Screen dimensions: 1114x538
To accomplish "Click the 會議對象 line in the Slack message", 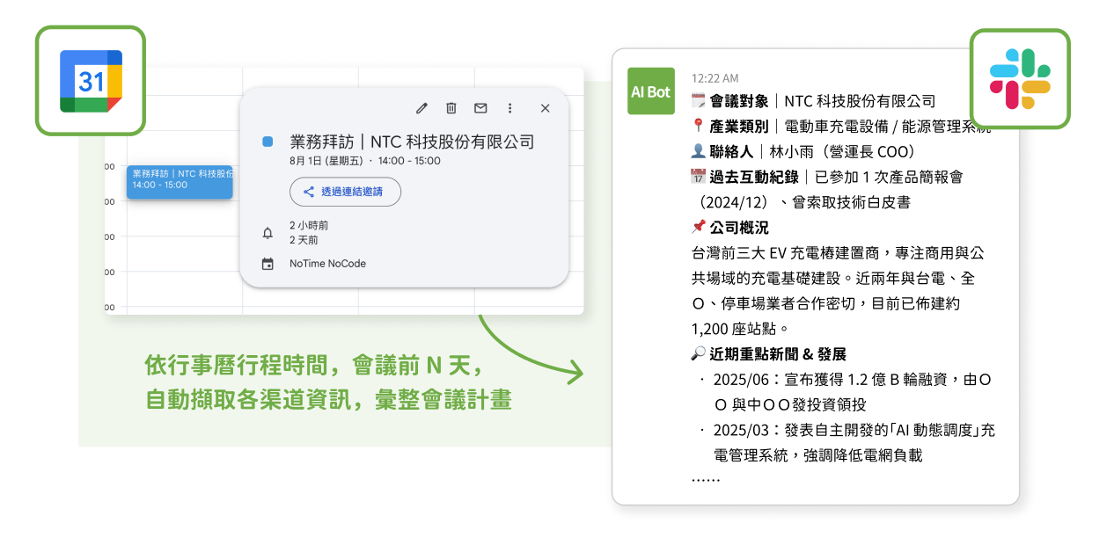I will coord(814,101).
